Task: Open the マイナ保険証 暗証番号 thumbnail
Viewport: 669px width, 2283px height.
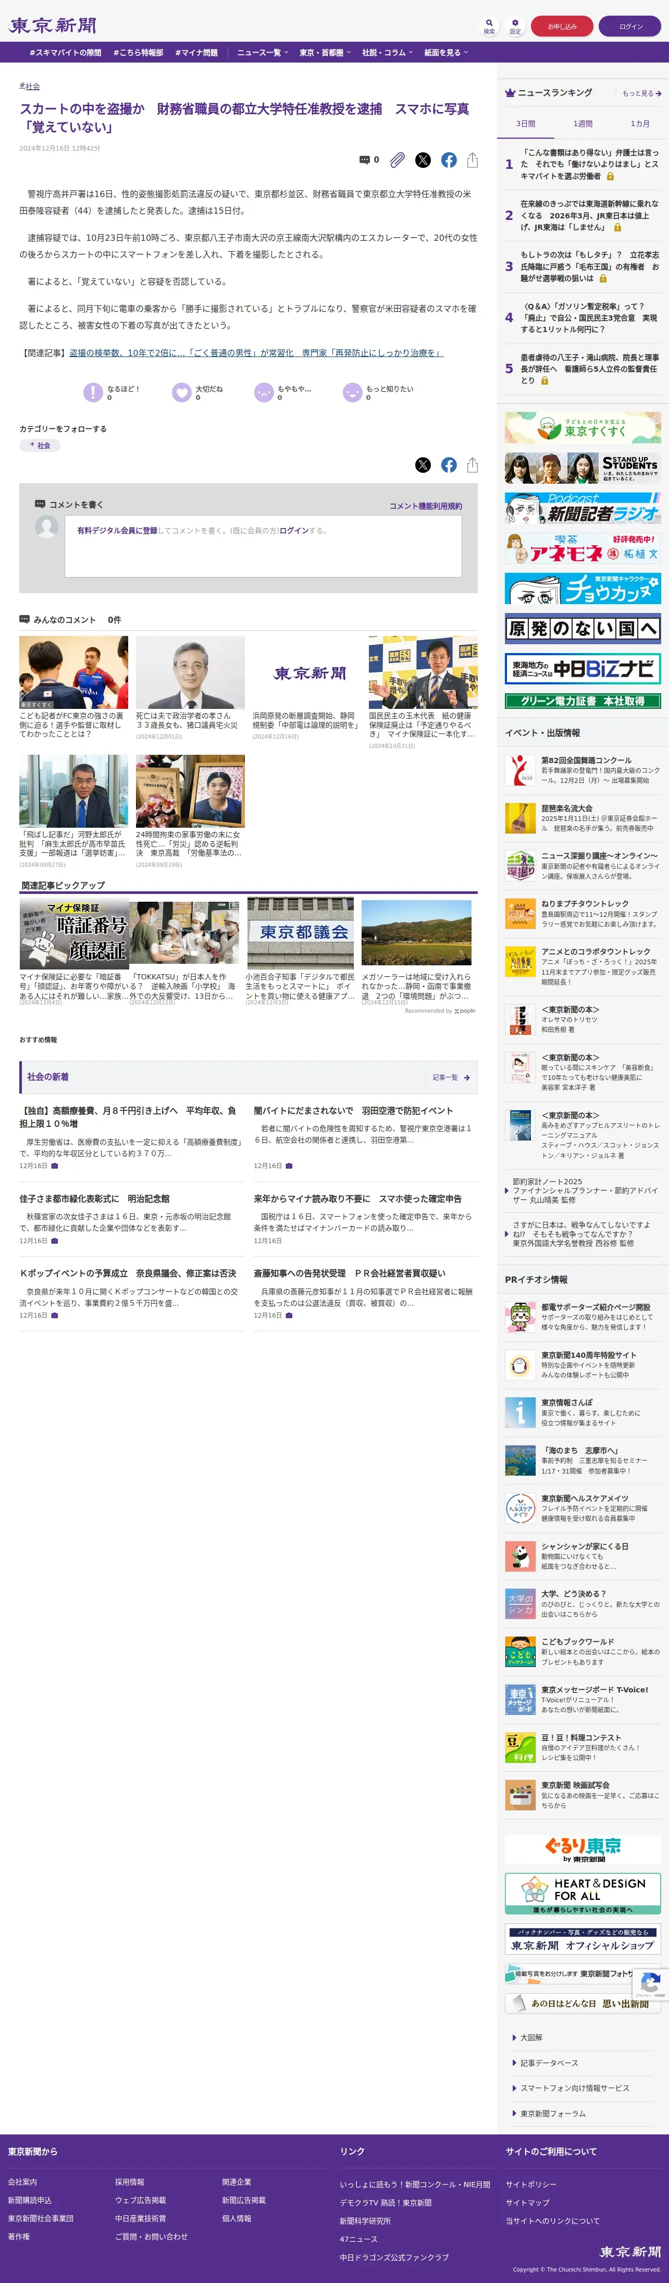Action: coord(75,932)
